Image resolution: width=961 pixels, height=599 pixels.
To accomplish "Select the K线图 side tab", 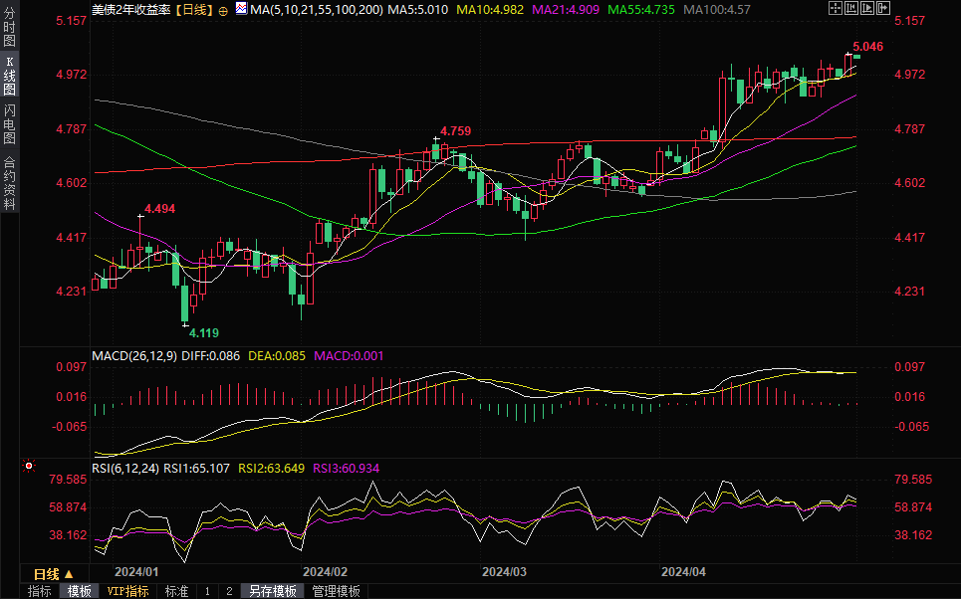I will click(x=9, y=75).
